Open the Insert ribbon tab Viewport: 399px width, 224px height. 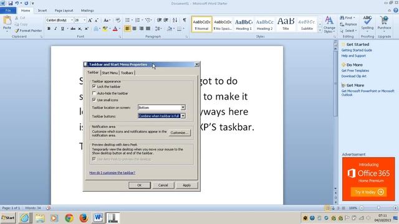(42, 11)
